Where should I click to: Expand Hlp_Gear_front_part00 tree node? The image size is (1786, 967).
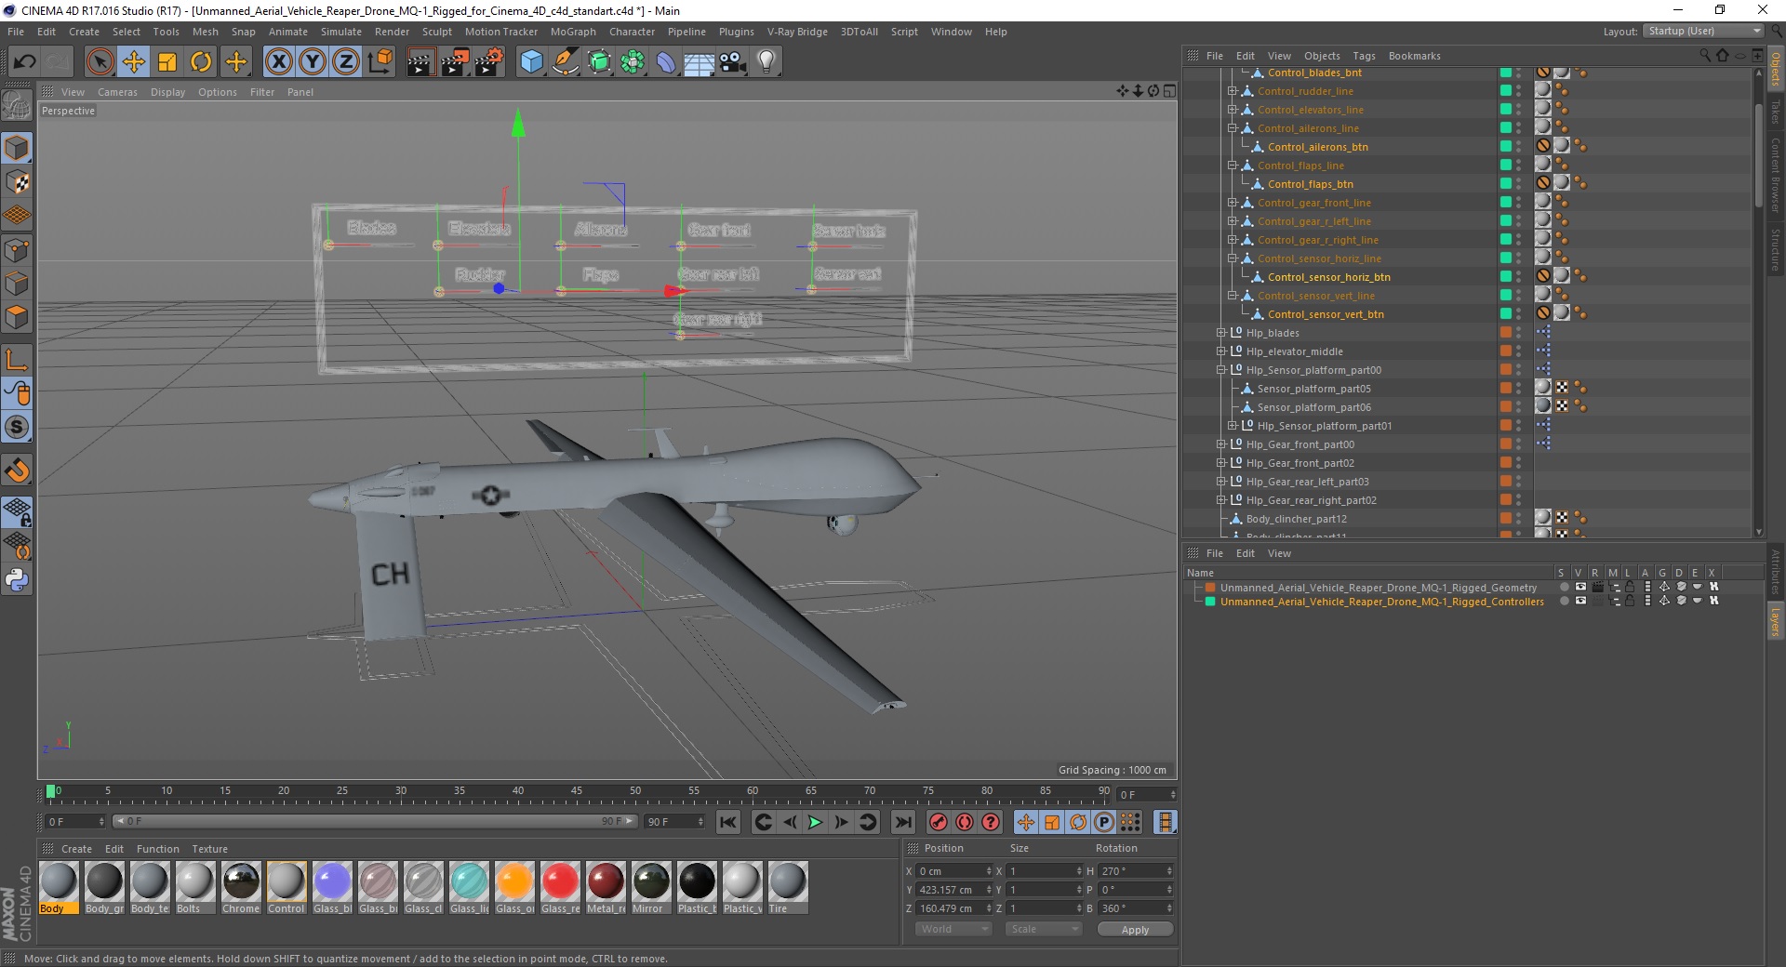[1220, 444]
